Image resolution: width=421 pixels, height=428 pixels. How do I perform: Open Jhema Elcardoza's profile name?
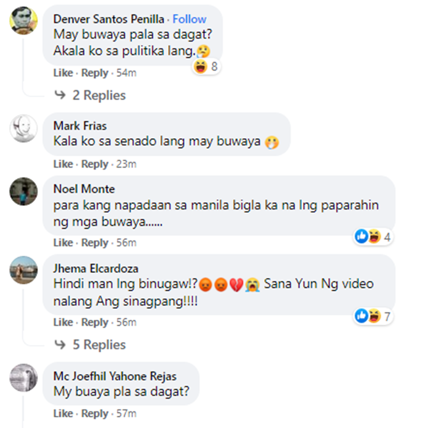tap(96, 268)
